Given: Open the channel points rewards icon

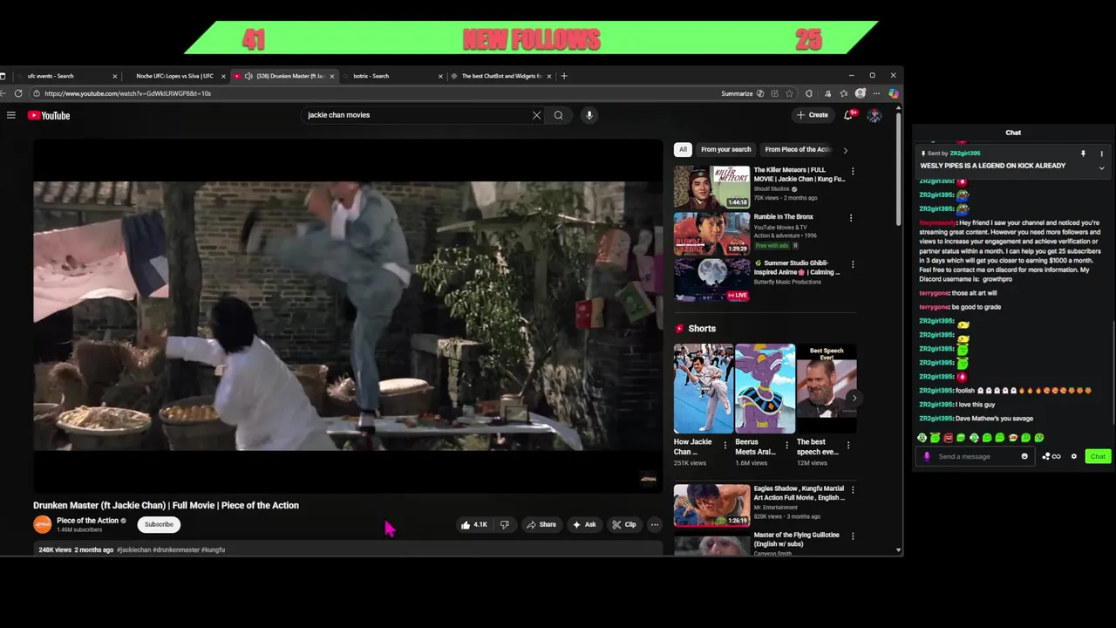Looking at the screenshot, I should pos(1051,456).
